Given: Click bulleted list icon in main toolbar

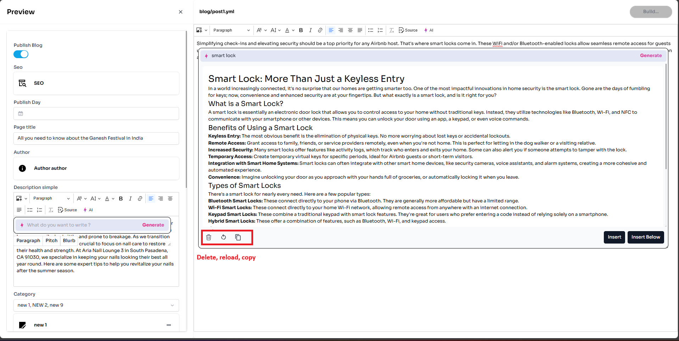Looking at the screenshot, I should [371, 30].
